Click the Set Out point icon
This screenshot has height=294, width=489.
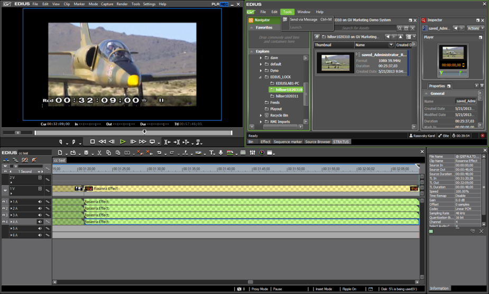click(x=73, y=142)
